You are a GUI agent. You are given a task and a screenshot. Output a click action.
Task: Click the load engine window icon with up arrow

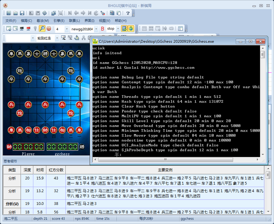(x=9, y=28)
